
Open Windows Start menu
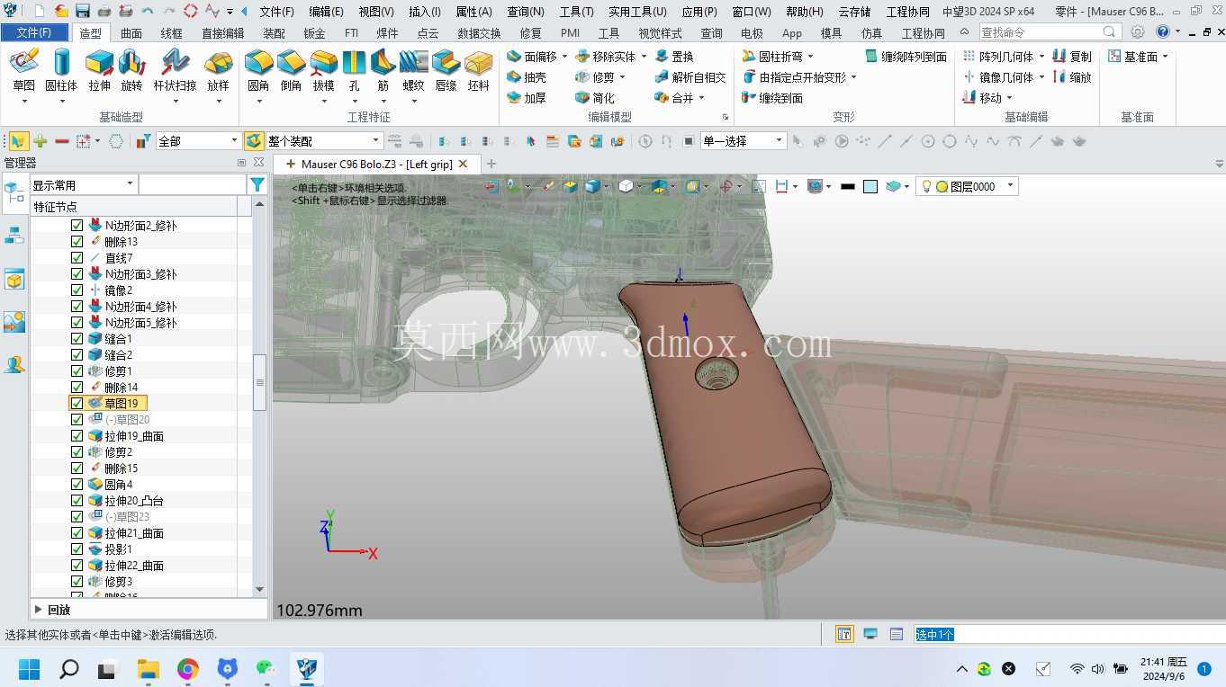click(x=29, y=669)
